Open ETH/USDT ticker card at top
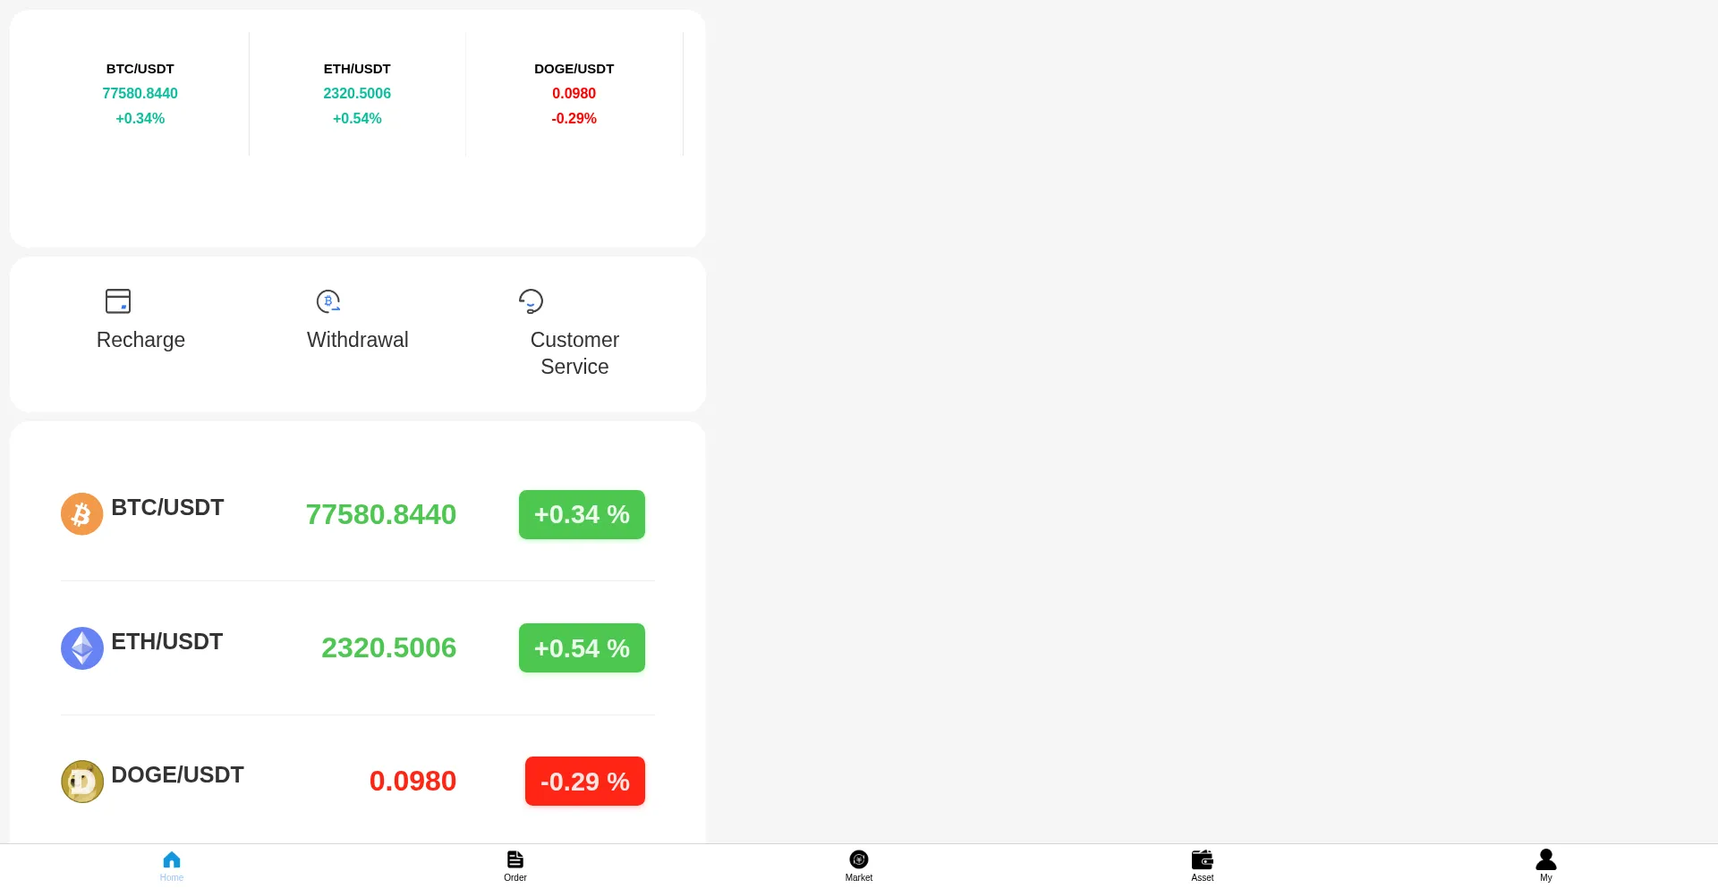This screenshot has height=888, width=1718. pyautogui.click(x=357, y=94)
